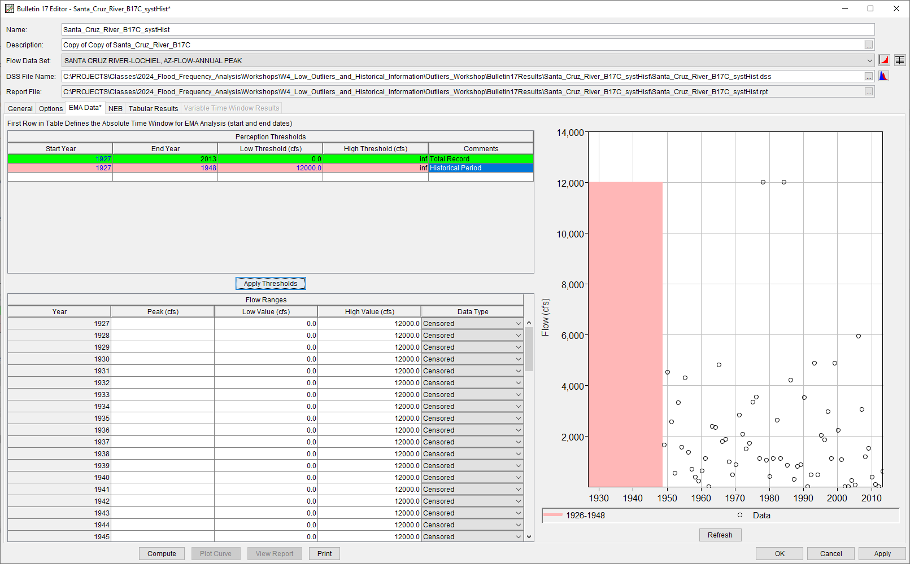The image size is (910, 564).
Task: Click the 12000.0 Low Threshold cell
Action: click(270, 168)
